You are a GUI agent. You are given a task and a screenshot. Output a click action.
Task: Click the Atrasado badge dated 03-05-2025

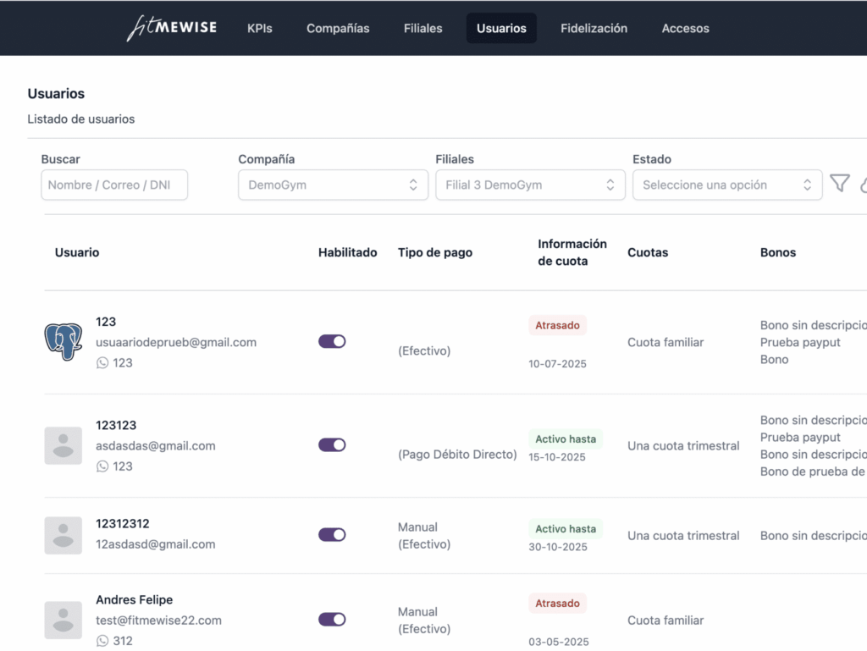pyautogui.click(x=557, y=603)
